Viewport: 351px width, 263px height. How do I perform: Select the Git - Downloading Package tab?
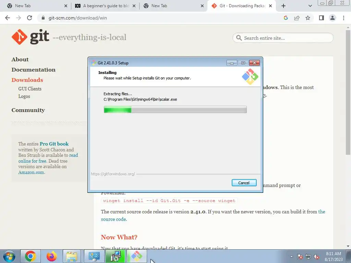tap(242, 6)
